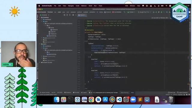Open Project panel gear settings
Image resolution: width=192 pixels, height=108 pixels.
coord(73,15)
